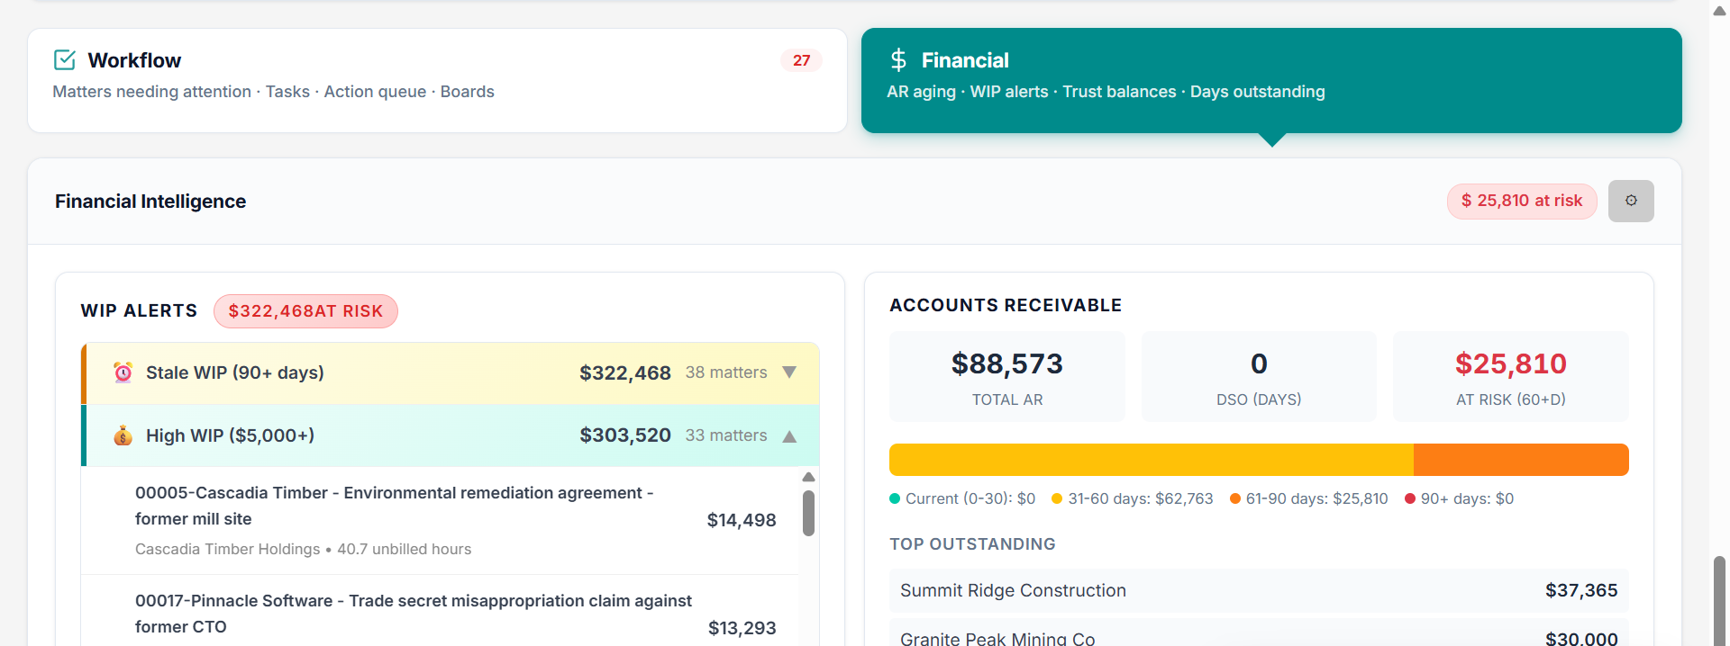Viewport: 1730px width, 646px height.
Task: Open Financial Intelligence settings gear
Action: pos(1631,201)
